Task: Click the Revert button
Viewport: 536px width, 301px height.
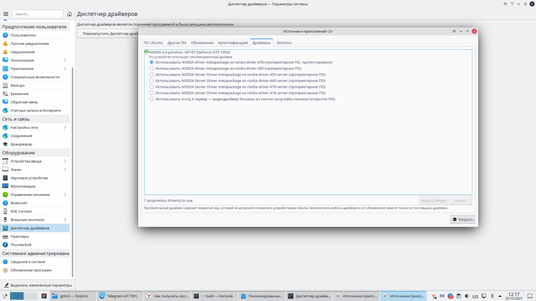Action: pos(460,200)
